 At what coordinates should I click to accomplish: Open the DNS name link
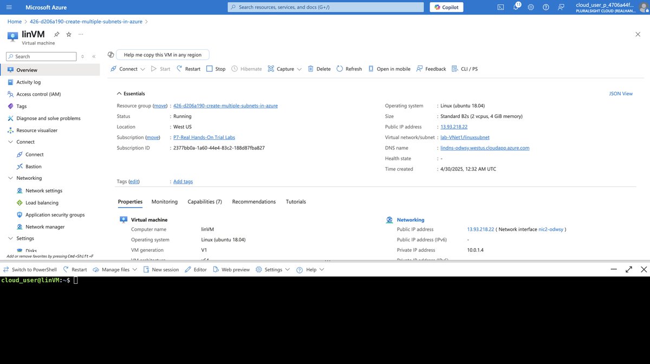point(485,148)
